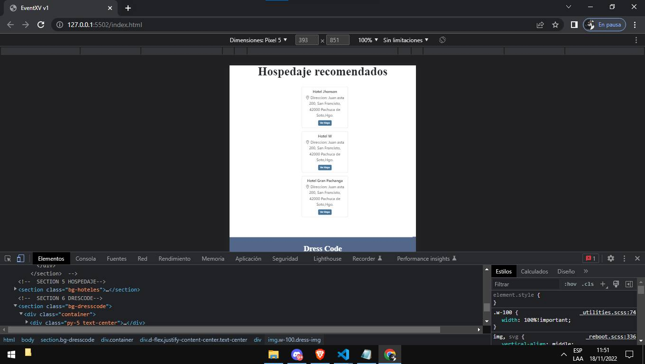645x364 pixels.
Task: Select div.container in the breadcrumb bar
Action: [117, 340]
